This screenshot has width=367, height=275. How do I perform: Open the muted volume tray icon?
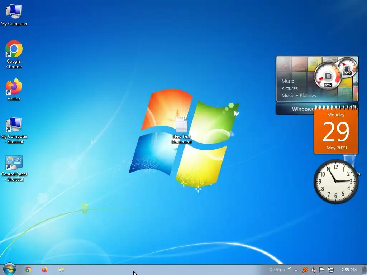pyautogui.click(x=313, y=270)
